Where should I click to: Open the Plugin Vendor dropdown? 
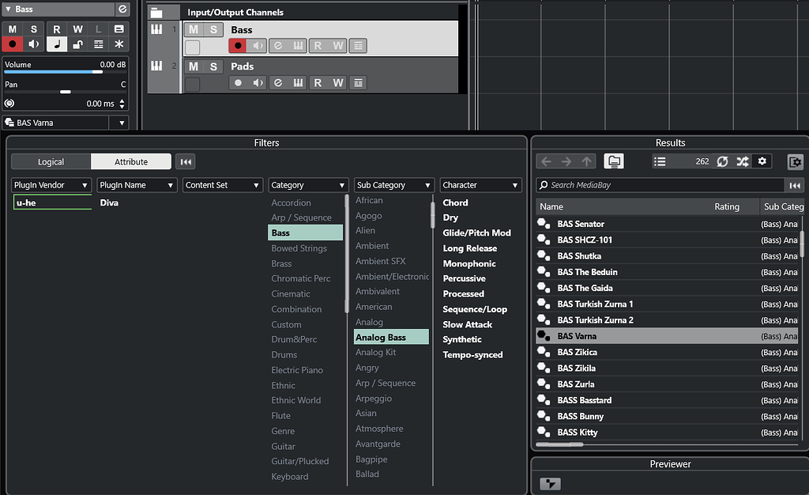click(51, 184)
